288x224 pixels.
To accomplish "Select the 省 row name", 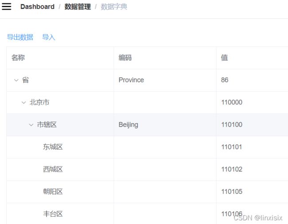I will 25,80.
